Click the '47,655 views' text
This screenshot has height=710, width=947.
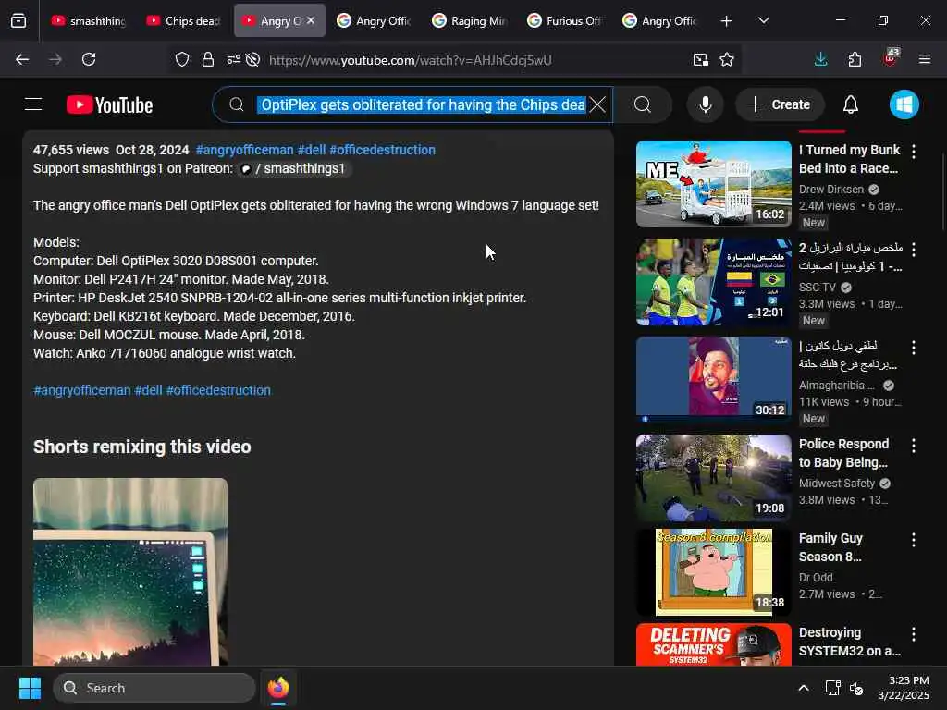coord(71,150)
